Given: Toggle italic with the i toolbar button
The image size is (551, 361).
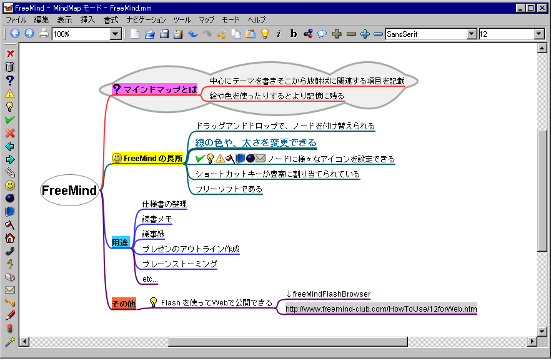Looking at the screenshot, I should pos(279,34).
